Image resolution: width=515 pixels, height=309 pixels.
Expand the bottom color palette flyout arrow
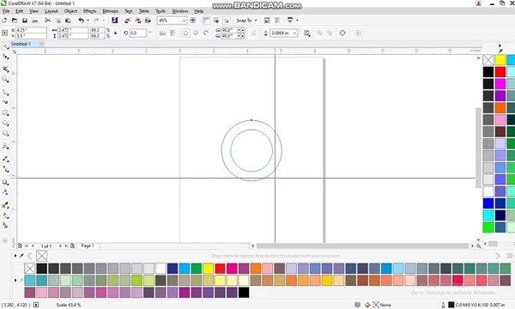pyautogui.click(x=15, y=280)
